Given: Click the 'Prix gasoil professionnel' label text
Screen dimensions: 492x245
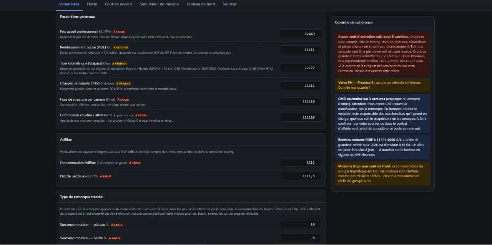Looking at the screenshot, I should 79,31.
